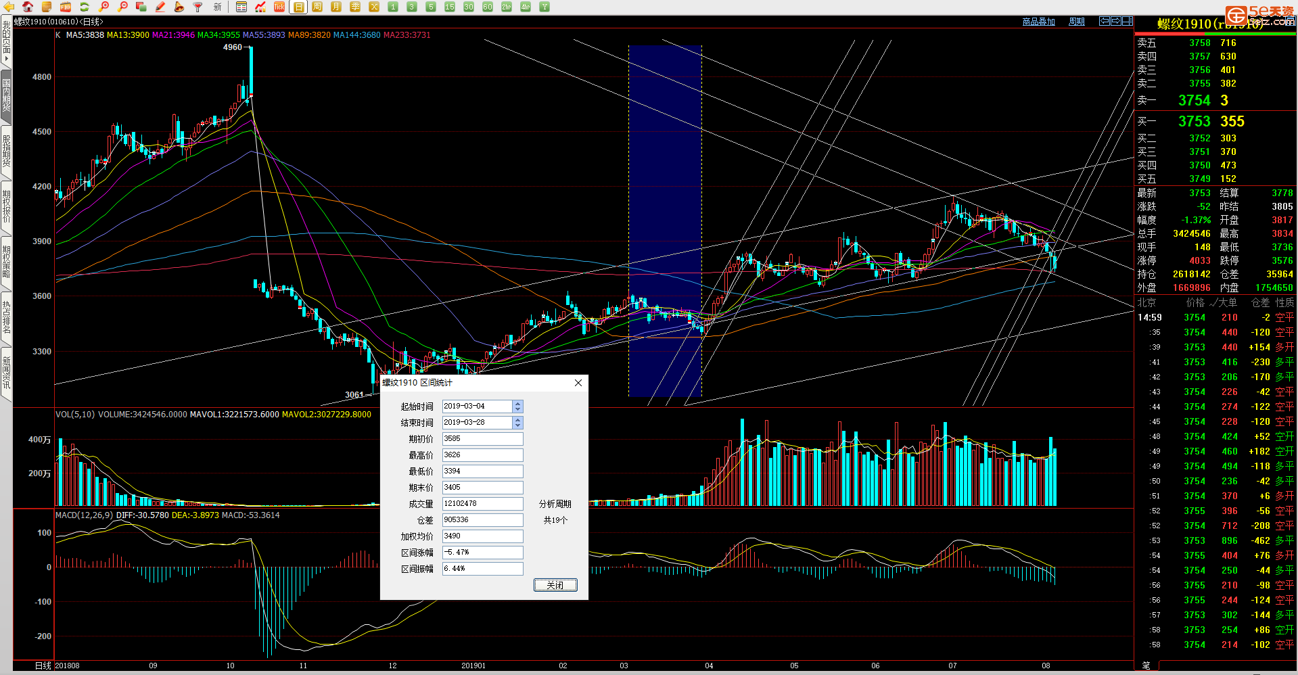Viewport: 1298px width, 675px height.
Task: Switch to Tick chart view
Action: (279, 7)
